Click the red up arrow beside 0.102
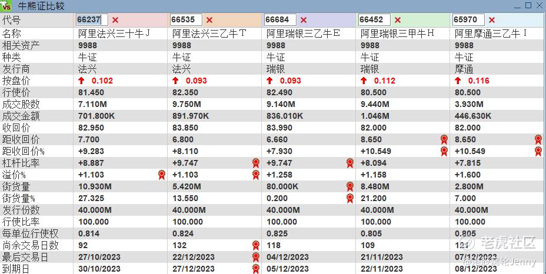 coord(81,81)
